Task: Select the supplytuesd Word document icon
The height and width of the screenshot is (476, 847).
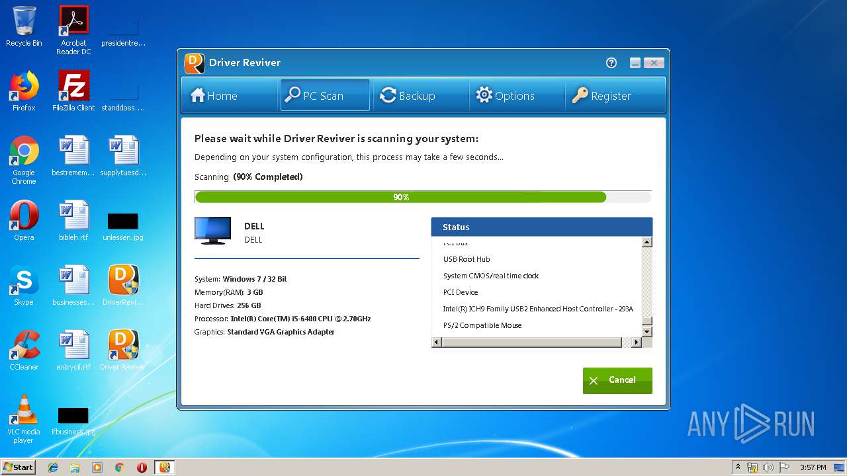Action: coord(123,156)
